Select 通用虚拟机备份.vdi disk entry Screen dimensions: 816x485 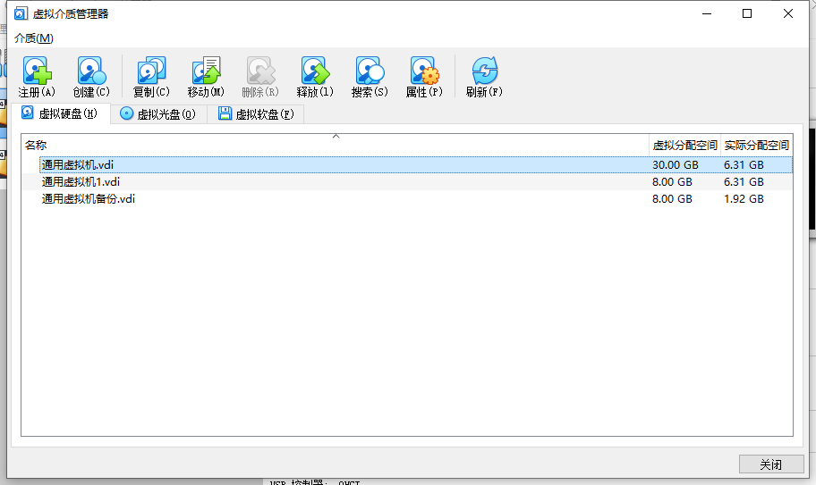pos(89,199)
